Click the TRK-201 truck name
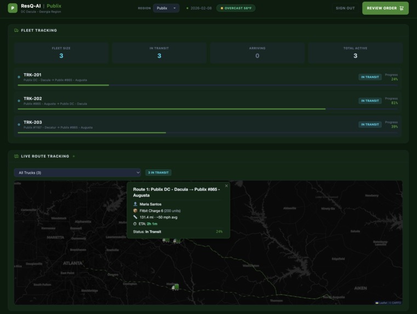The height and width of the screenshot is (314, 417). (32, 75)
